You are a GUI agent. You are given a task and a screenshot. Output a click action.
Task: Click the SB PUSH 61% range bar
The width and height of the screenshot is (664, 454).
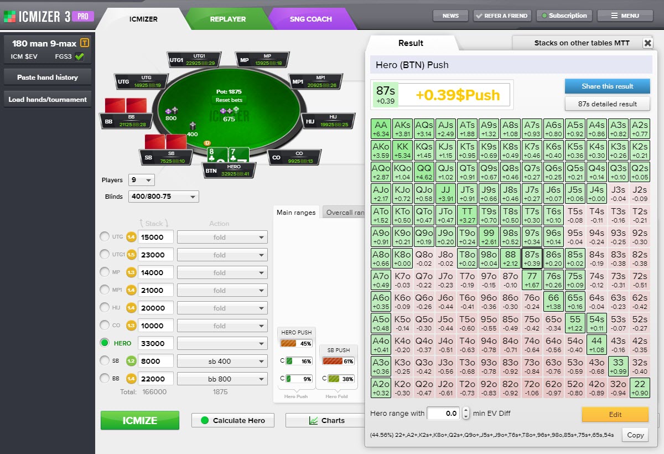339,361
